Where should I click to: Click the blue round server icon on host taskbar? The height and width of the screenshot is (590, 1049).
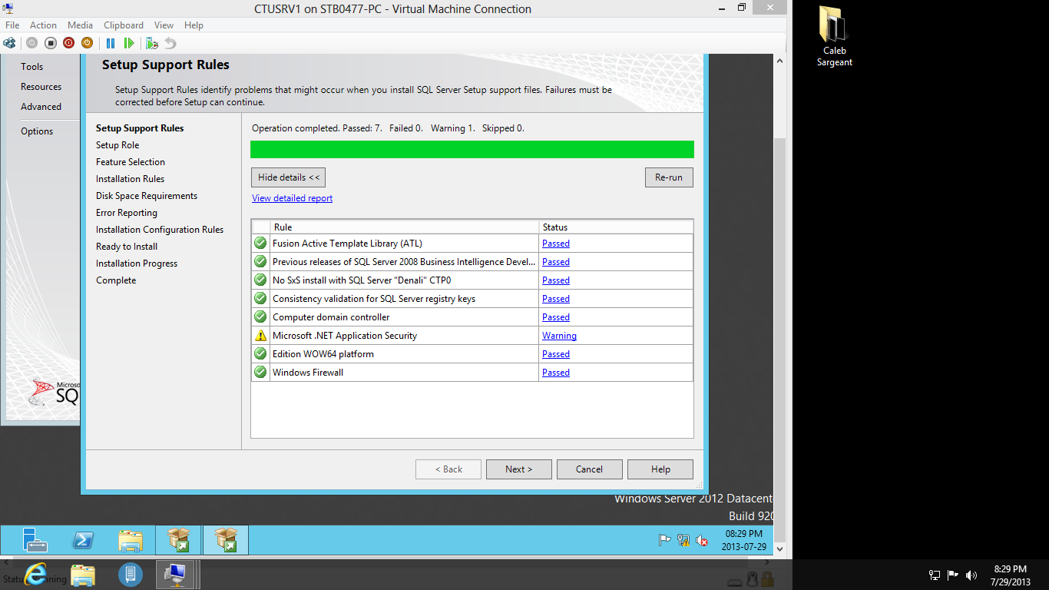click(131, 574)
